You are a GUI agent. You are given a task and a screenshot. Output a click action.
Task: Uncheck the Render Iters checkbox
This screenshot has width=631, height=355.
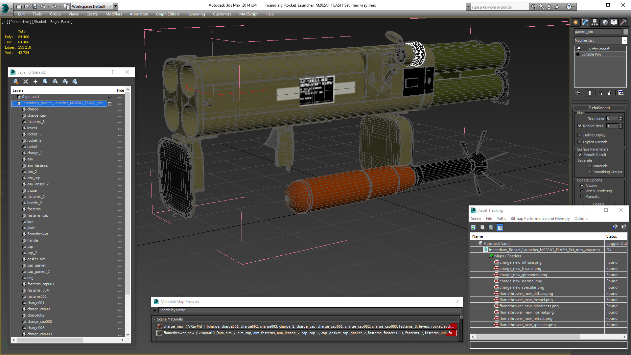click(x=580, y=126)
